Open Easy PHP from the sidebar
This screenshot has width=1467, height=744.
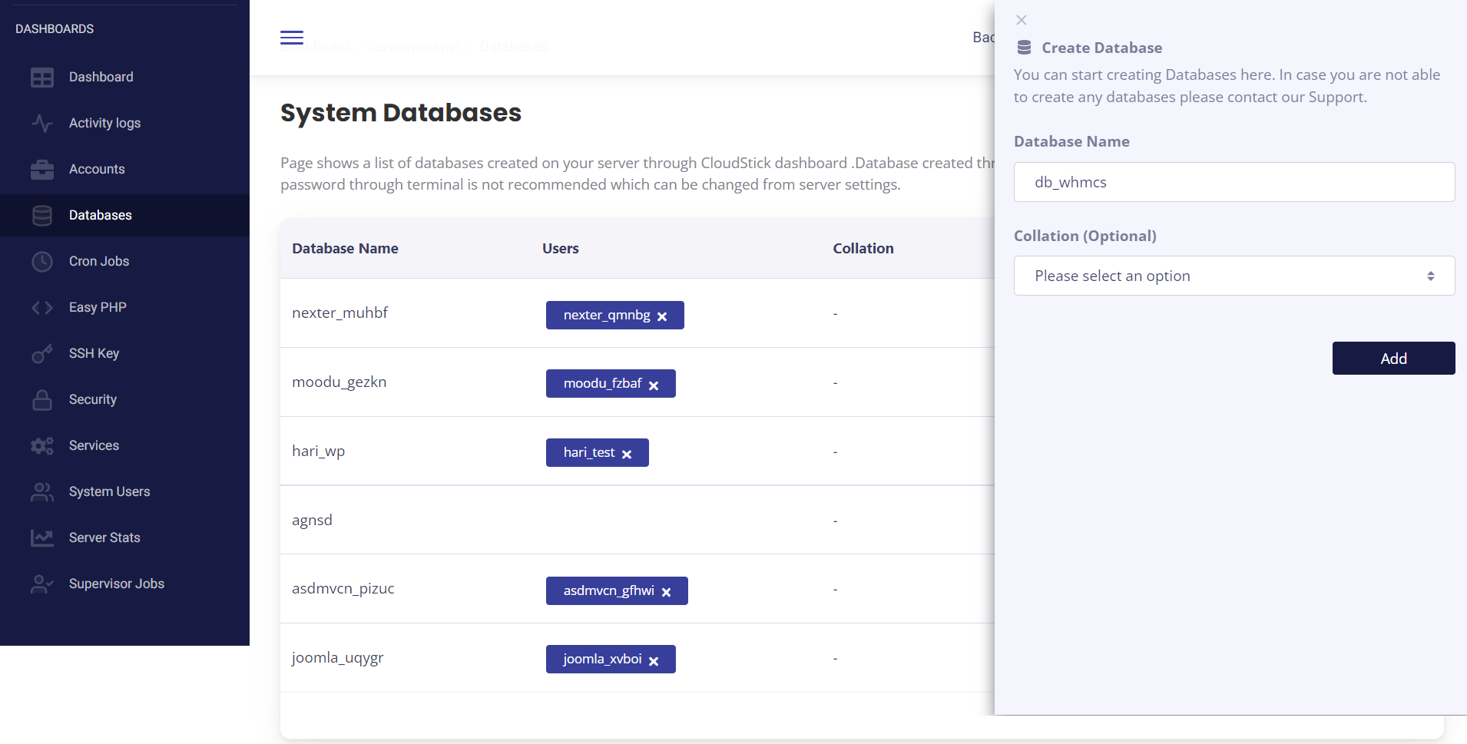[98, 307]
